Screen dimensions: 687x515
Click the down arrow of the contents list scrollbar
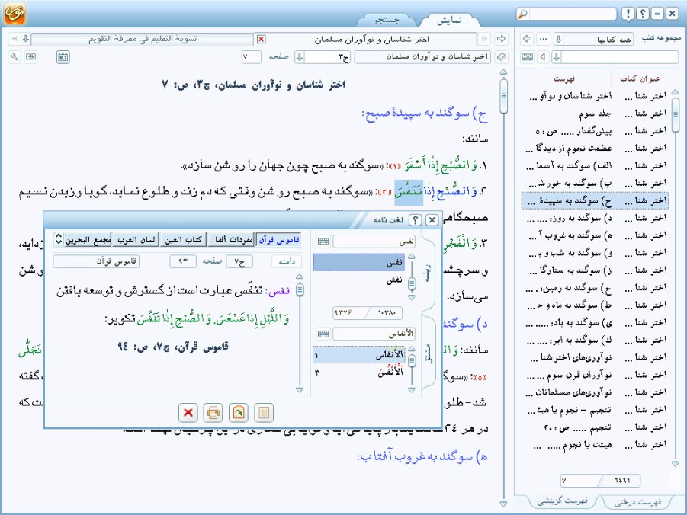pos(675,464)
